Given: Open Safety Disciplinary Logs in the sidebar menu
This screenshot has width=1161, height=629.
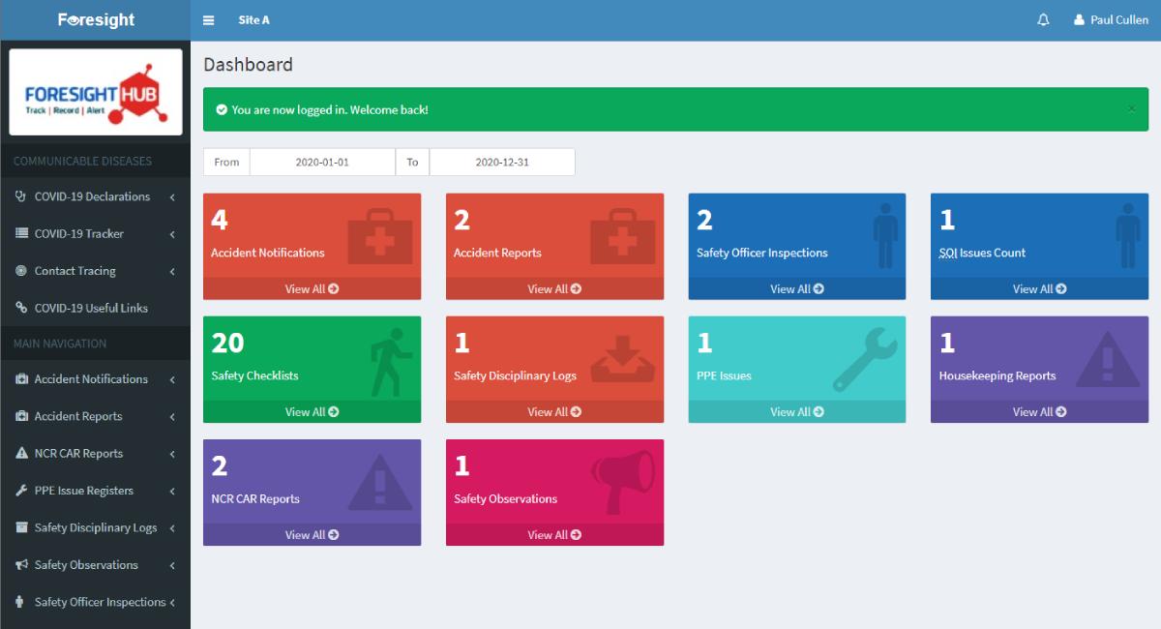Looking at the screenshot, I should click(95, 527).
